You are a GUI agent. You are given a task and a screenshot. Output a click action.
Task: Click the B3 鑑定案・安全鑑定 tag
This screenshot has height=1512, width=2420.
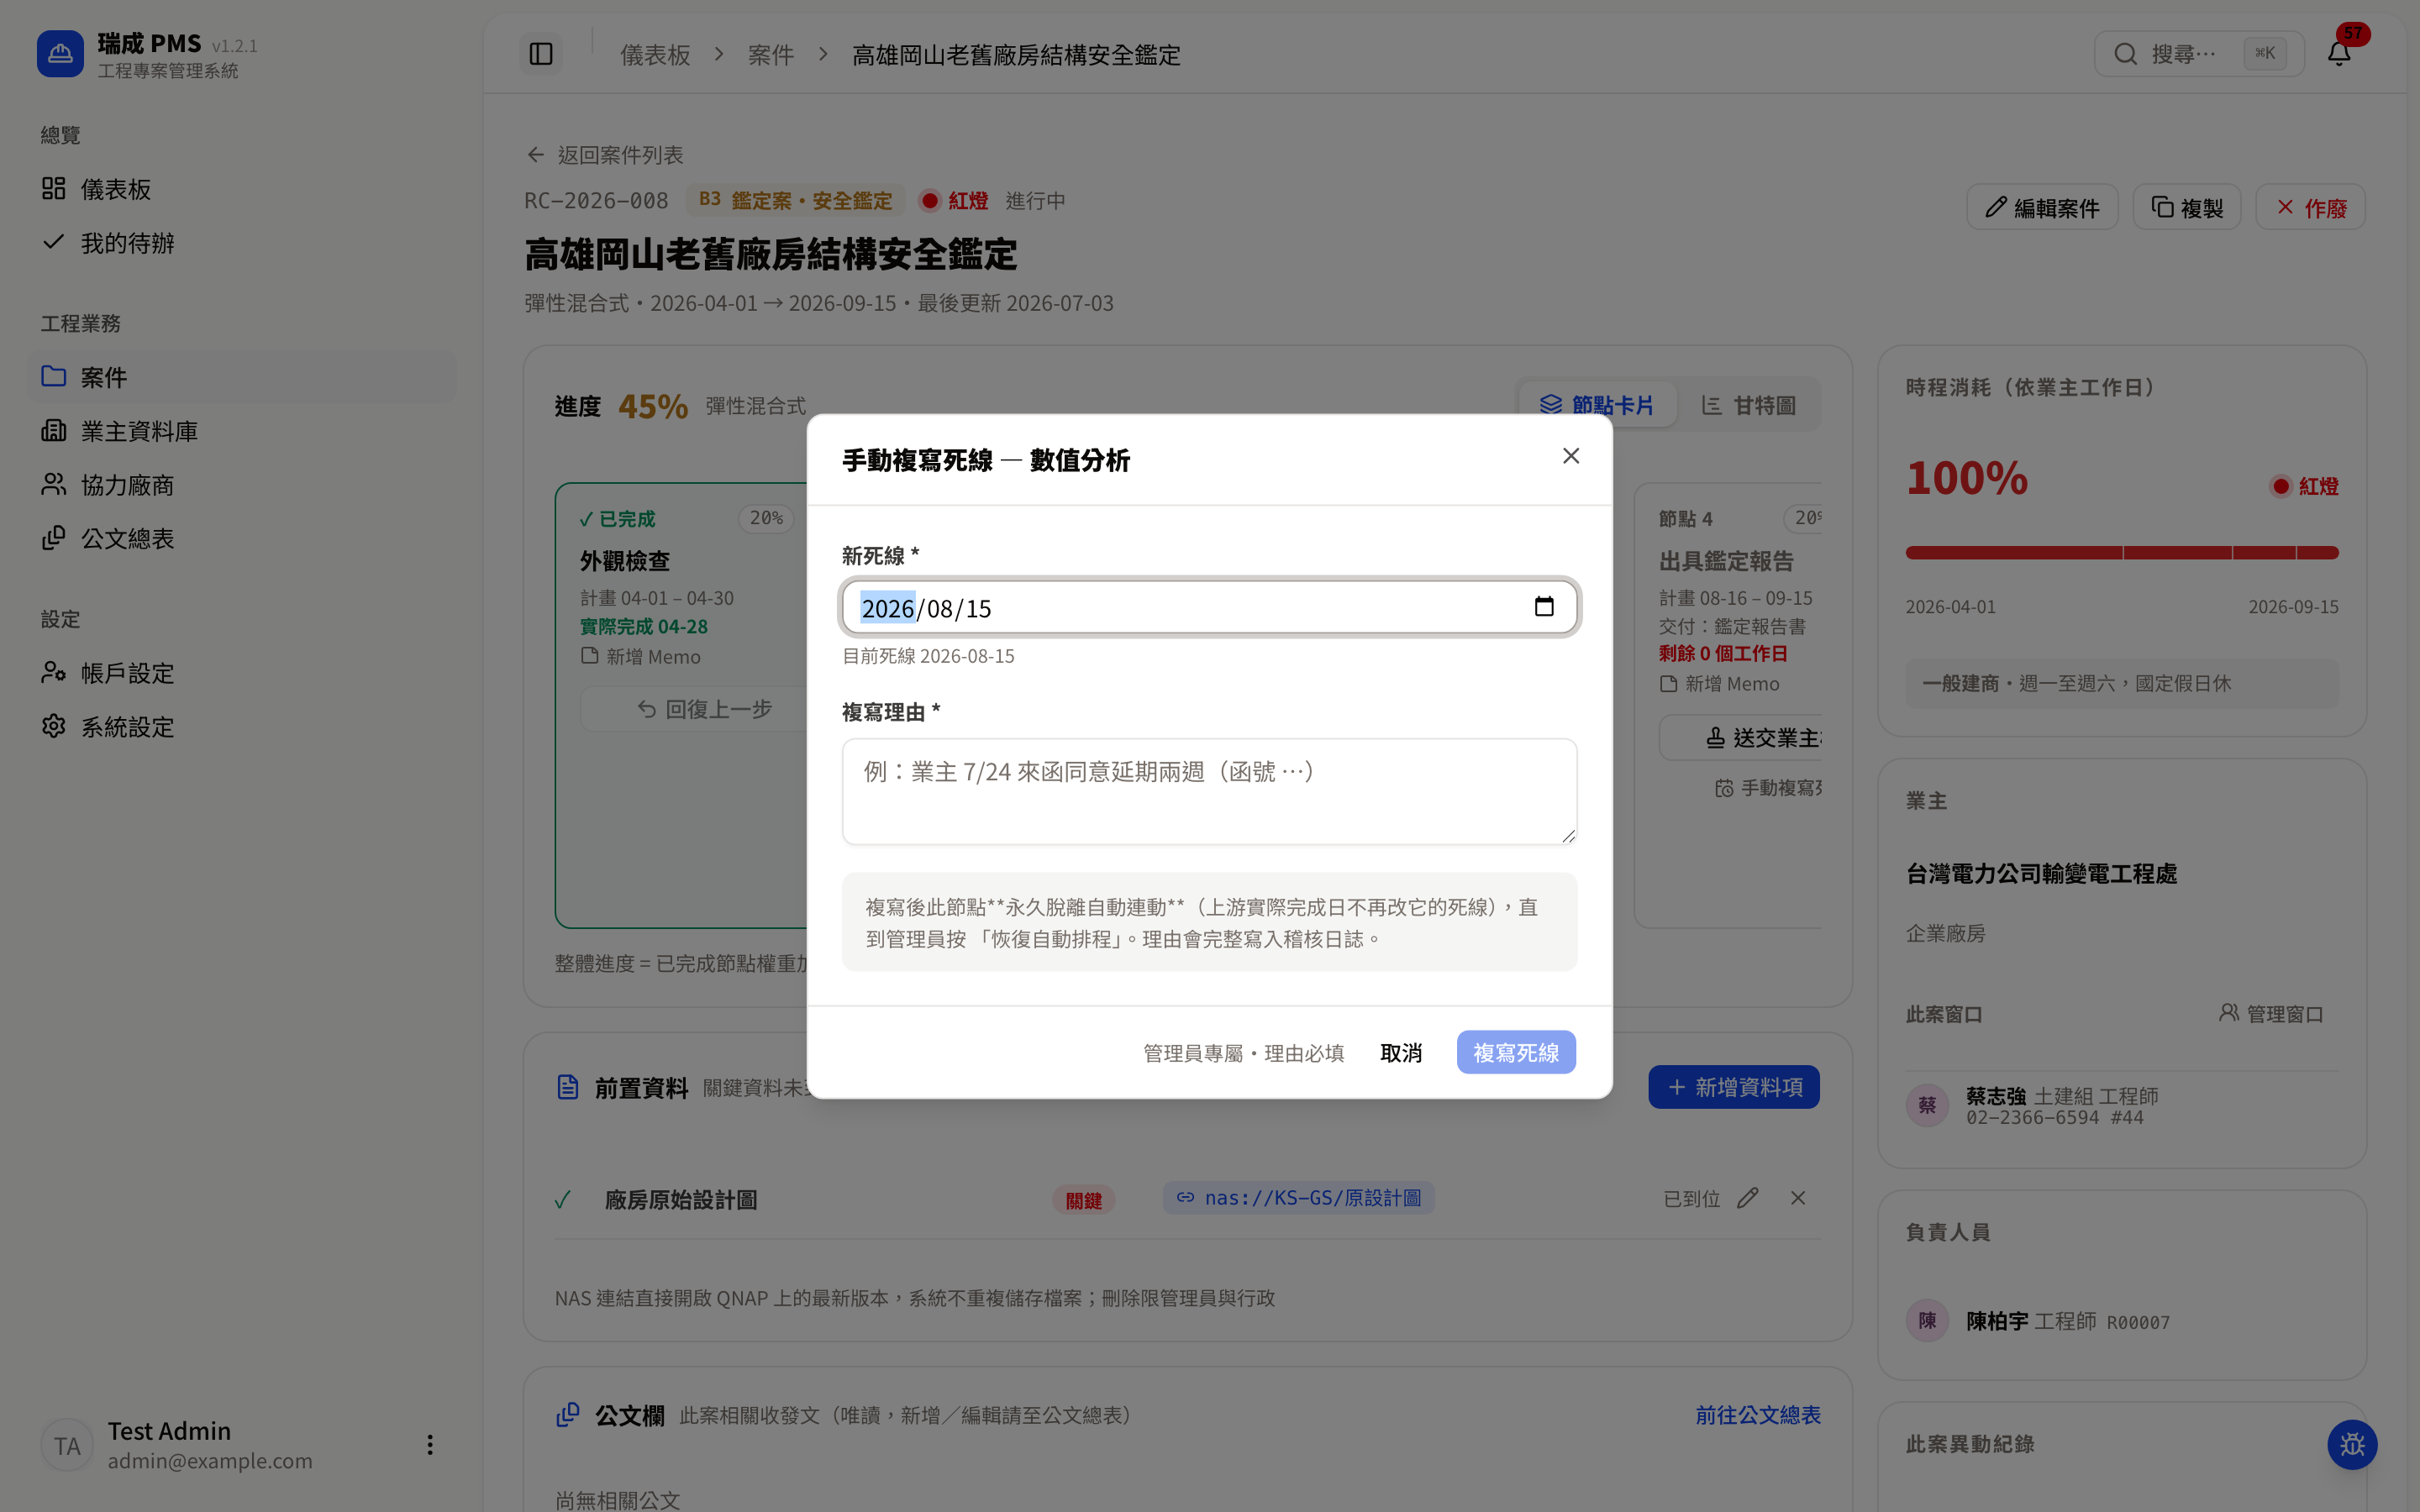[795, 201]
